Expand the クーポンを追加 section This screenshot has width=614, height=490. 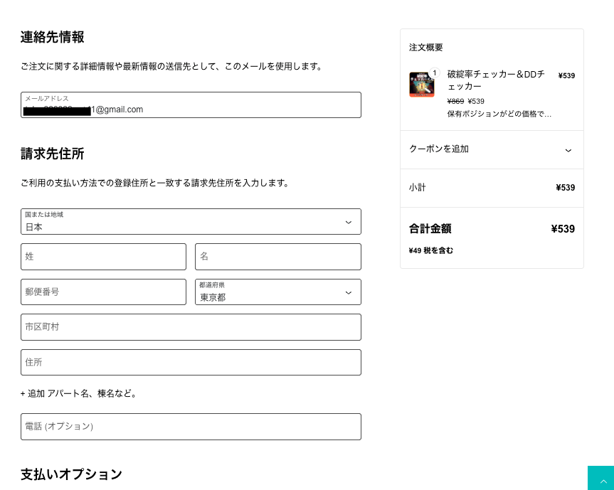point(492,149)
